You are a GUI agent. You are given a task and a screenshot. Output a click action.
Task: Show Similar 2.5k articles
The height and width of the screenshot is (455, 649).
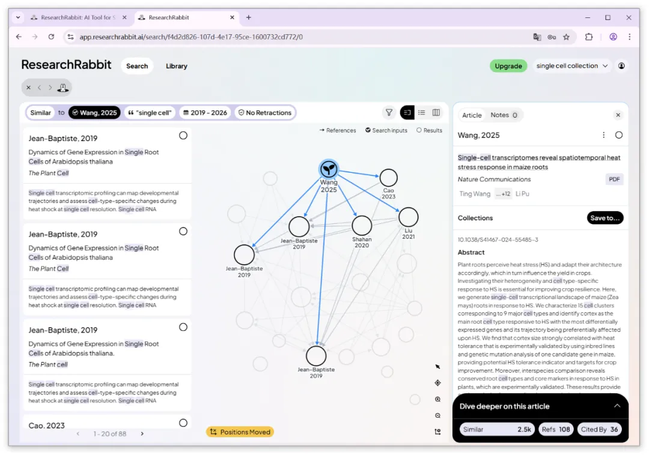point(497,429)
